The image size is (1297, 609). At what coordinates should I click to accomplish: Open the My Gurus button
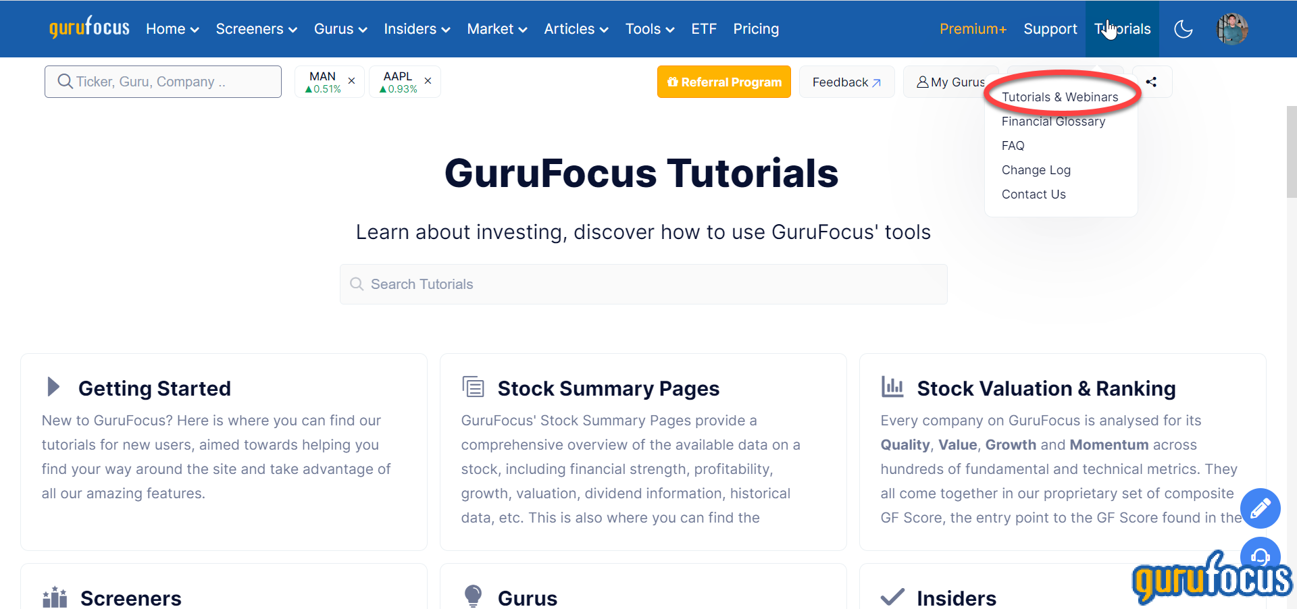click(950, 82)
